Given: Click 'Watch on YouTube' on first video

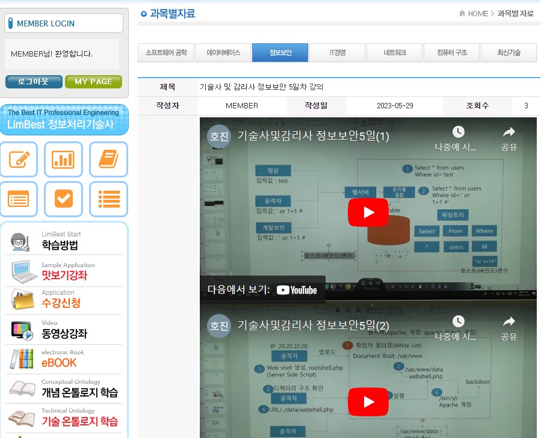Looking at the screenshot, I should [262, 290].
